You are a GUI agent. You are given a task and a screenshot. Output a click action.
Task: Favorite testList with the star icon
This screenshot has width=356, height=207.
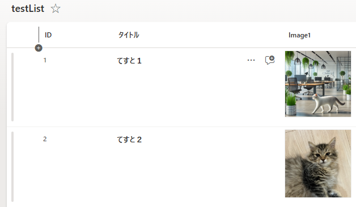coord(56,9)
